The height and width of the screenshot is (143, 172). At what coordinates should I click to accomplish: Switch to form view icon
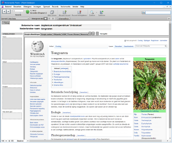(45, 19)
